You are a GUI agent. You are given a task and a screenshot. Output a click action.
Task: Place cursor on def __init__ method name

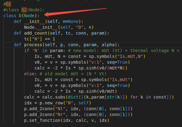pyautogui.click(x=34, y=22)
